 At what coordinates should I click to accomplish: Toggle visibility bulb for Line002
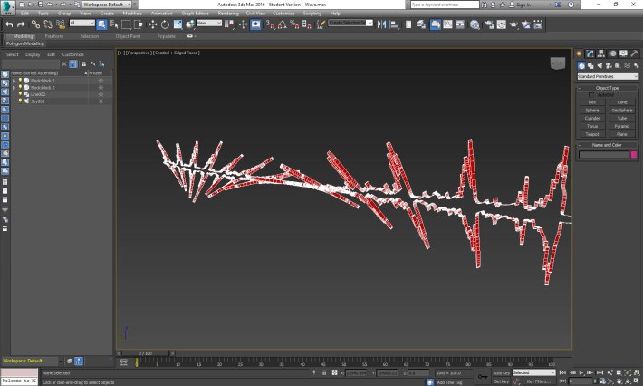coord(20,94)
